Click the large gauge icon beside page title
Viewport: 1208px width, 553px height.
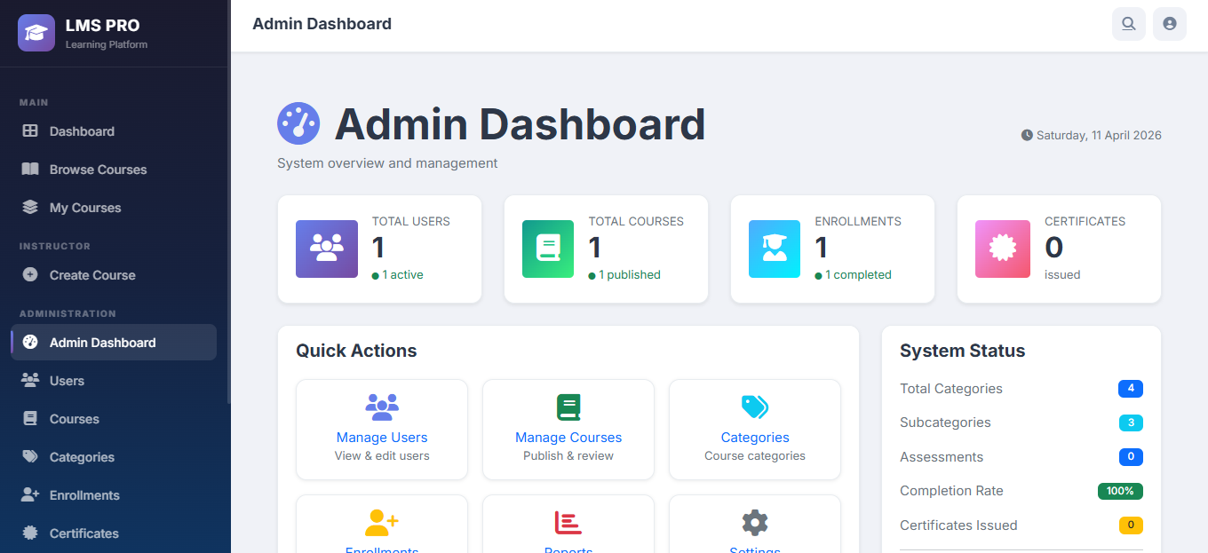298,123
